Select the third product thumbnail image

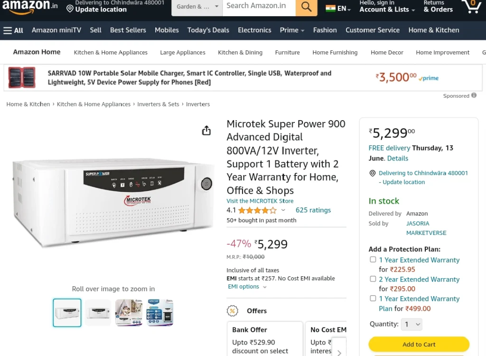(x=129, y=313)
